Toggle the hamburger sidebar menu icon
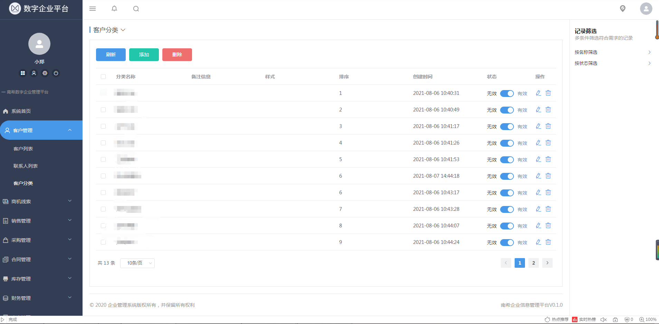The image size is (659, 324). pos(93,9)
